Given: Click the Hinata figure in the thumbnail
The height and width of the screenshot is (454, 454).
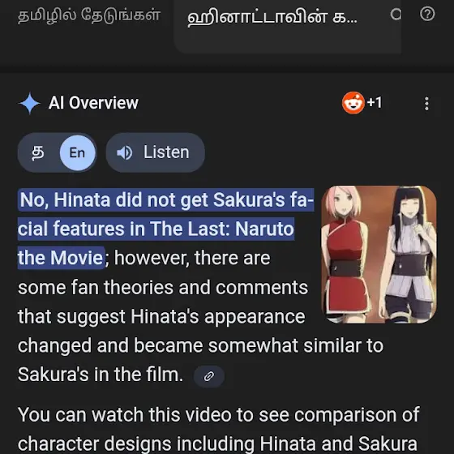Looking at the screenshot, I should (409, 253).
